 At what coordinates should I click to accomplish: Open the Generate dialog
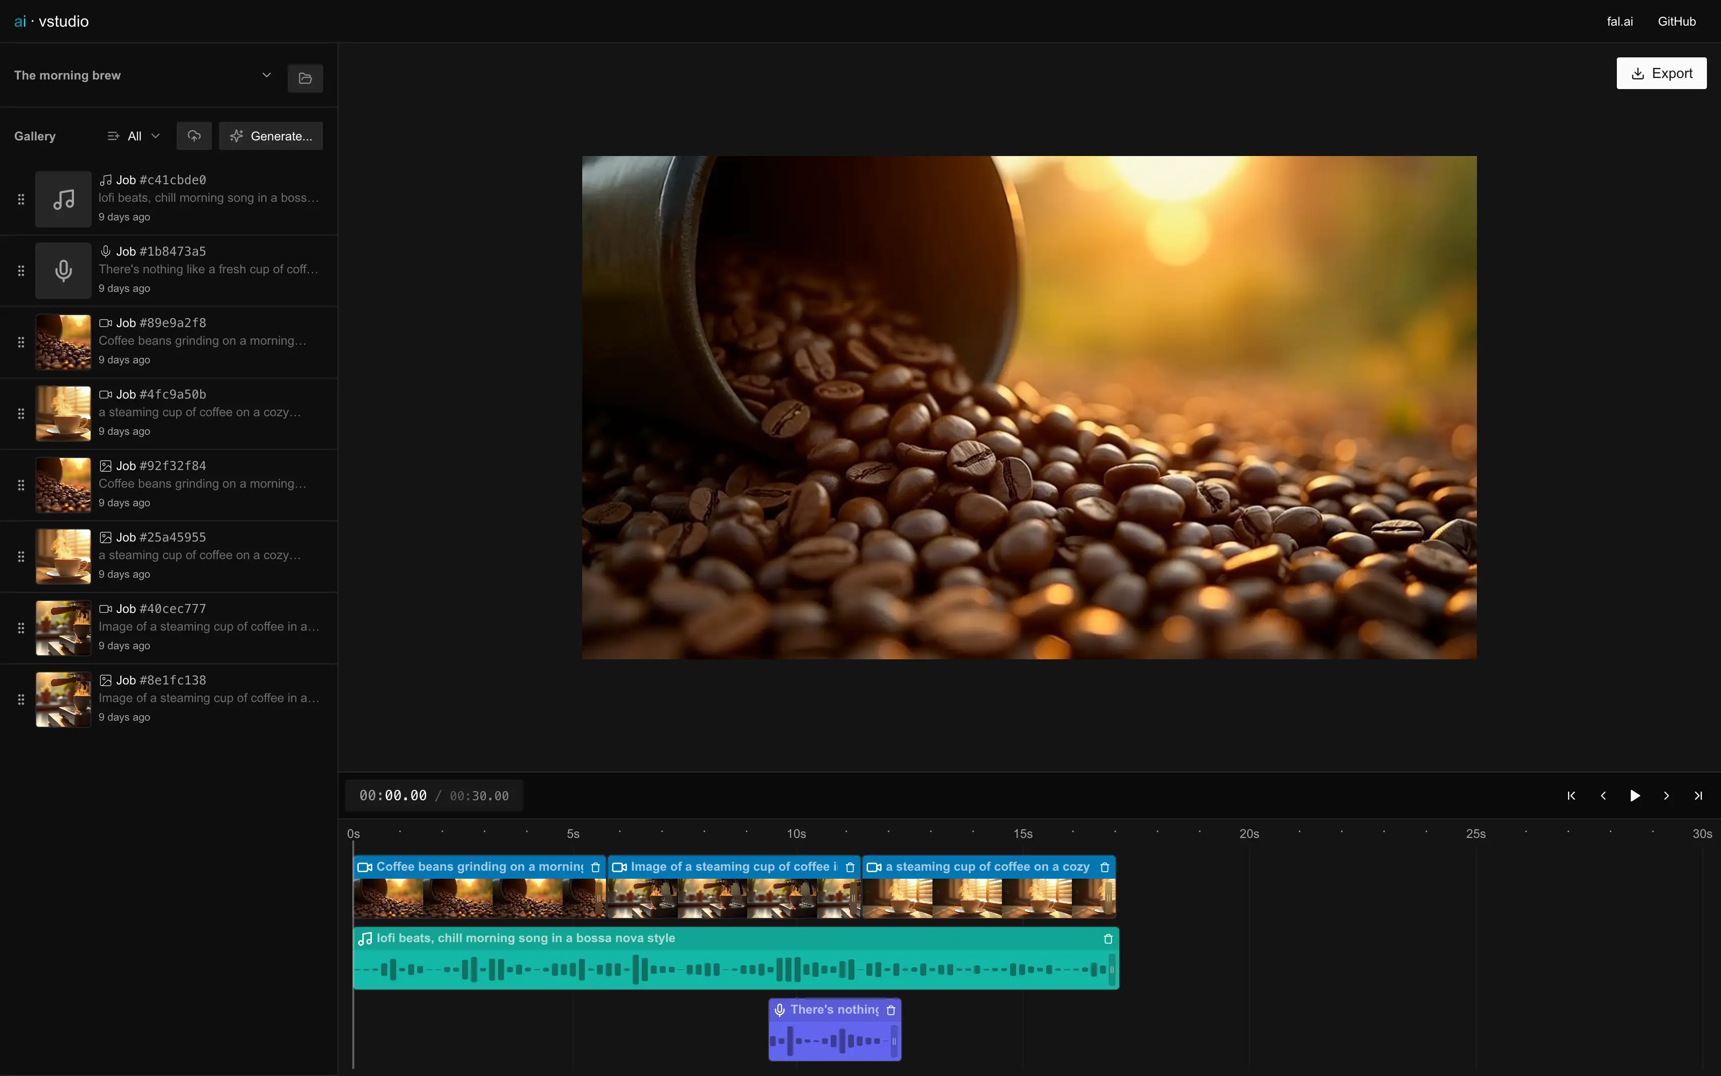[271, 135]
